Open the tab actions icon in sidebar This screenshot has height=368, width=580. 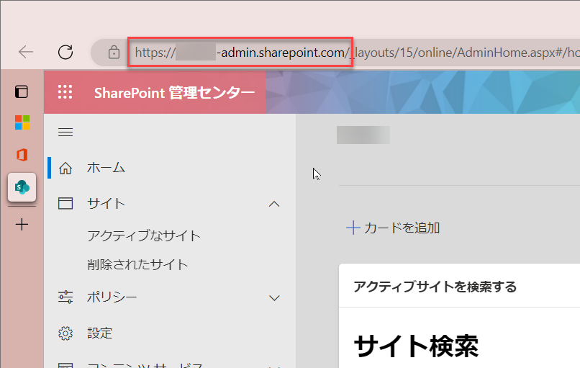click(22, 91)
